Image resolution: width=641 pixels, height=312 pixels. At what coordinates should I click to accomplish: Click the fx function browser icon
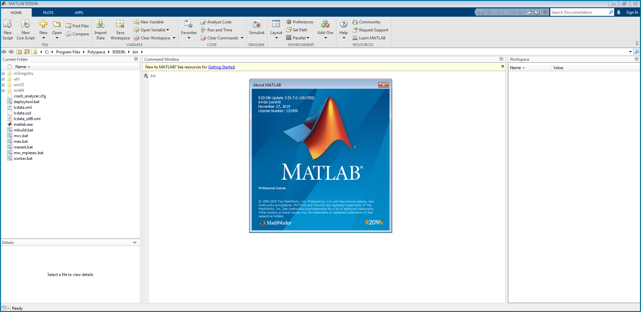point(146,76)
